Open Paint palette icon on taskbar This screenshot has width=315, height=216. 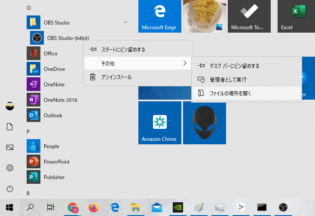(199, 207)
